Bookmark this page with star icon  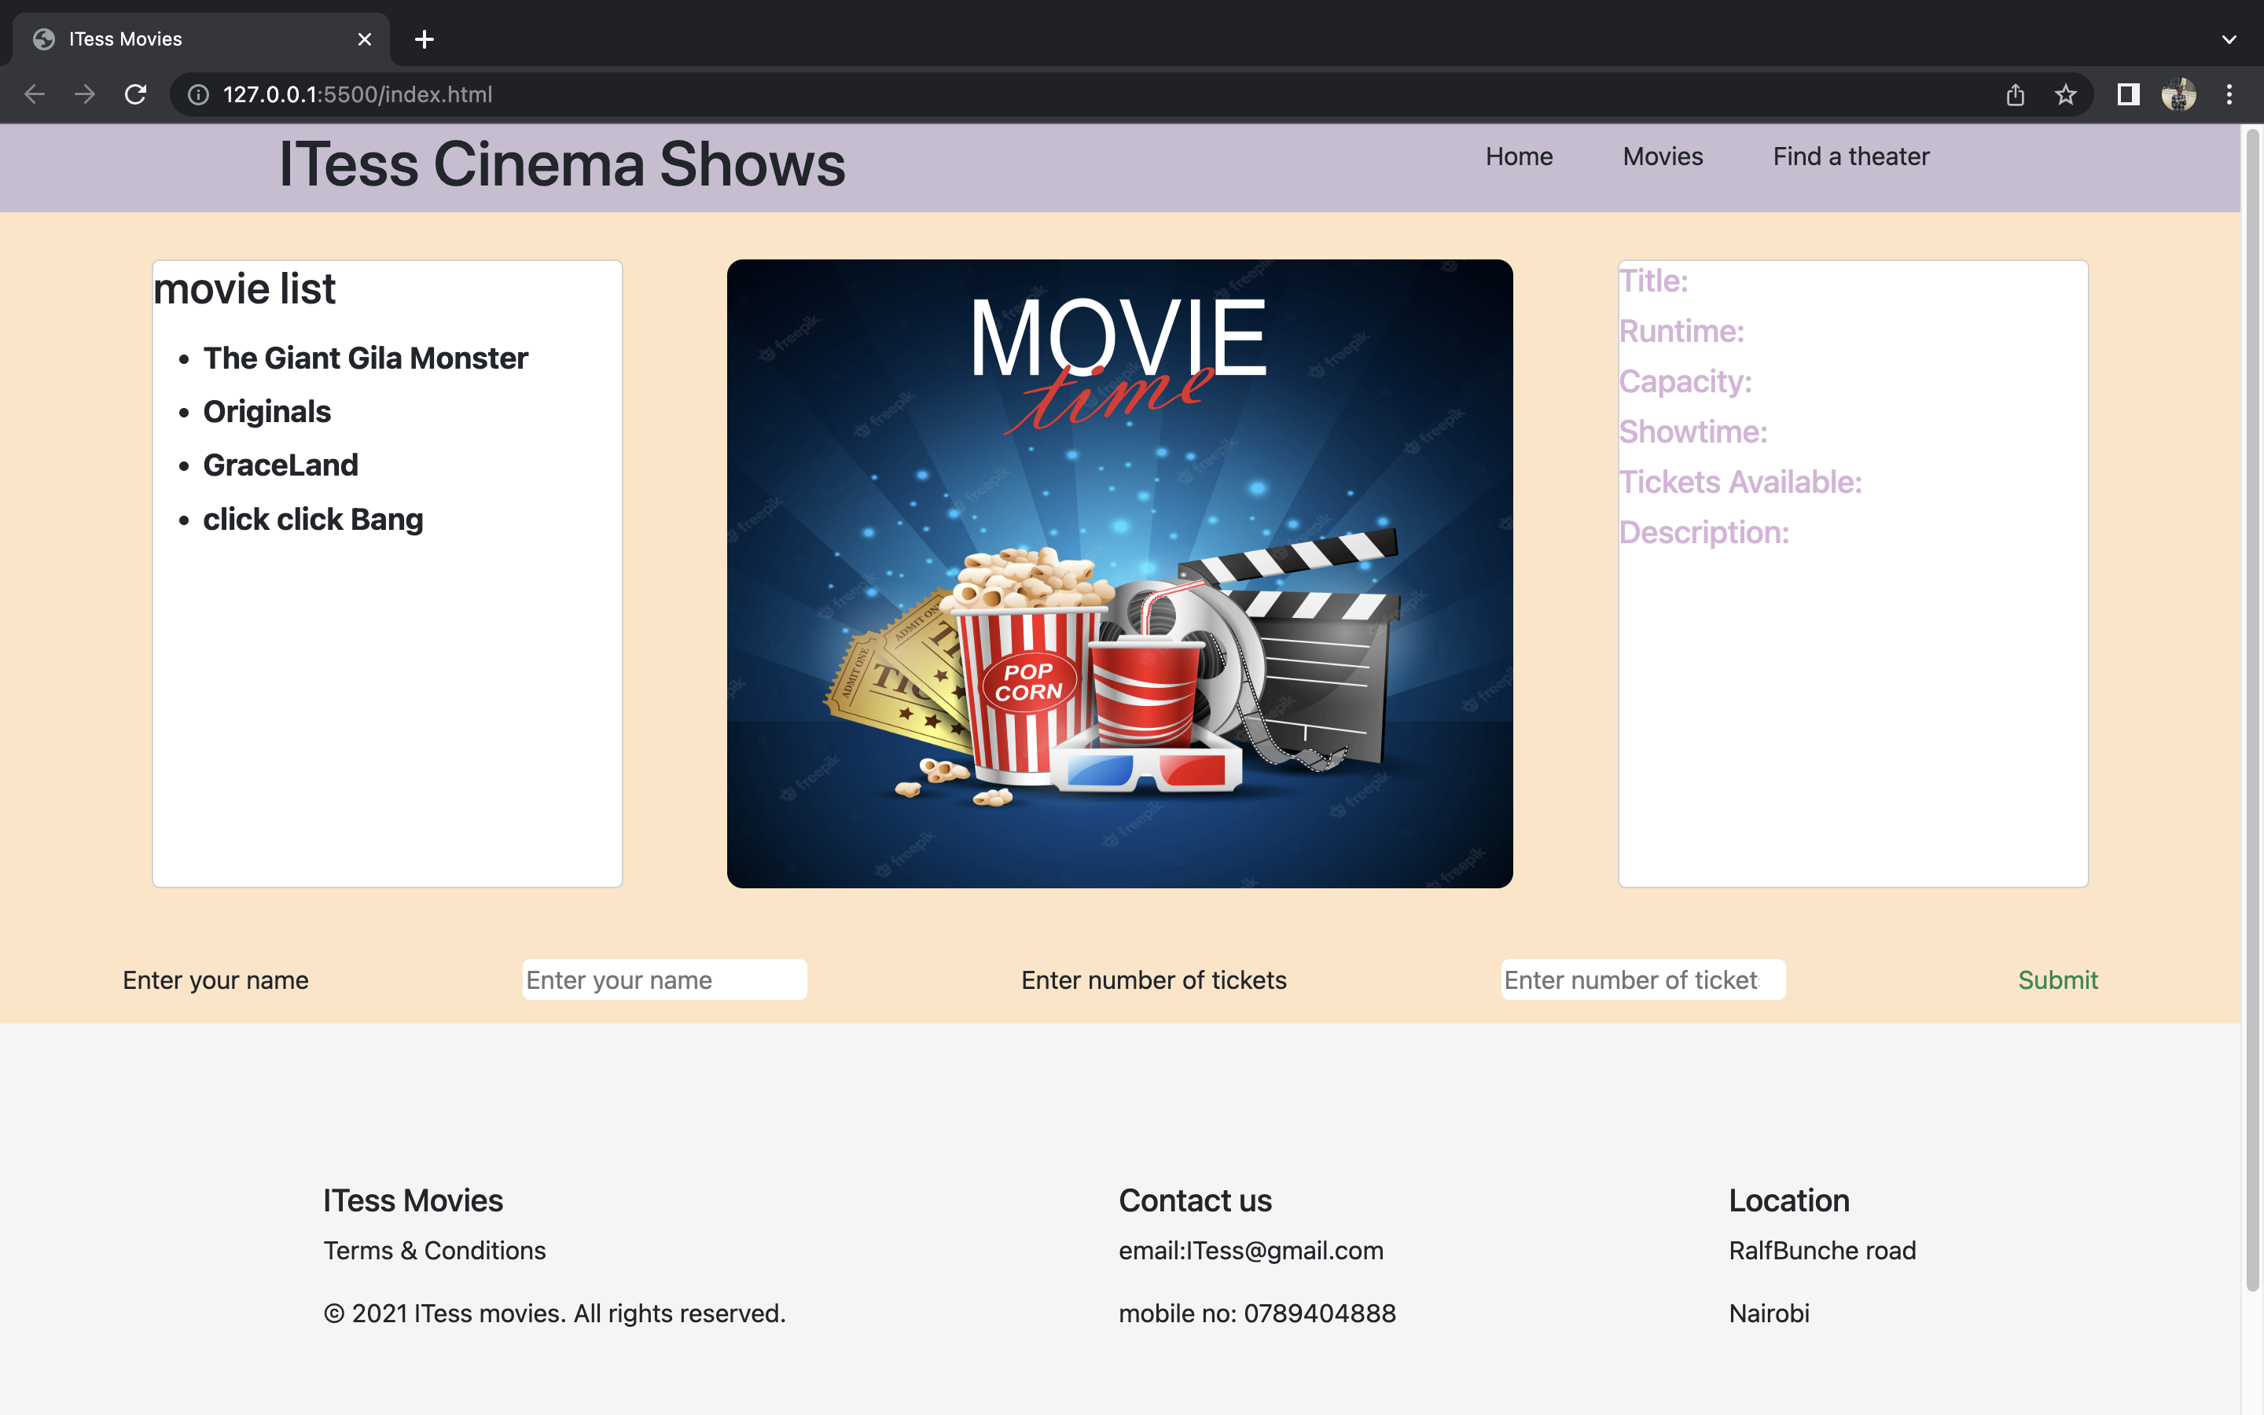[x=2066, y=94]
